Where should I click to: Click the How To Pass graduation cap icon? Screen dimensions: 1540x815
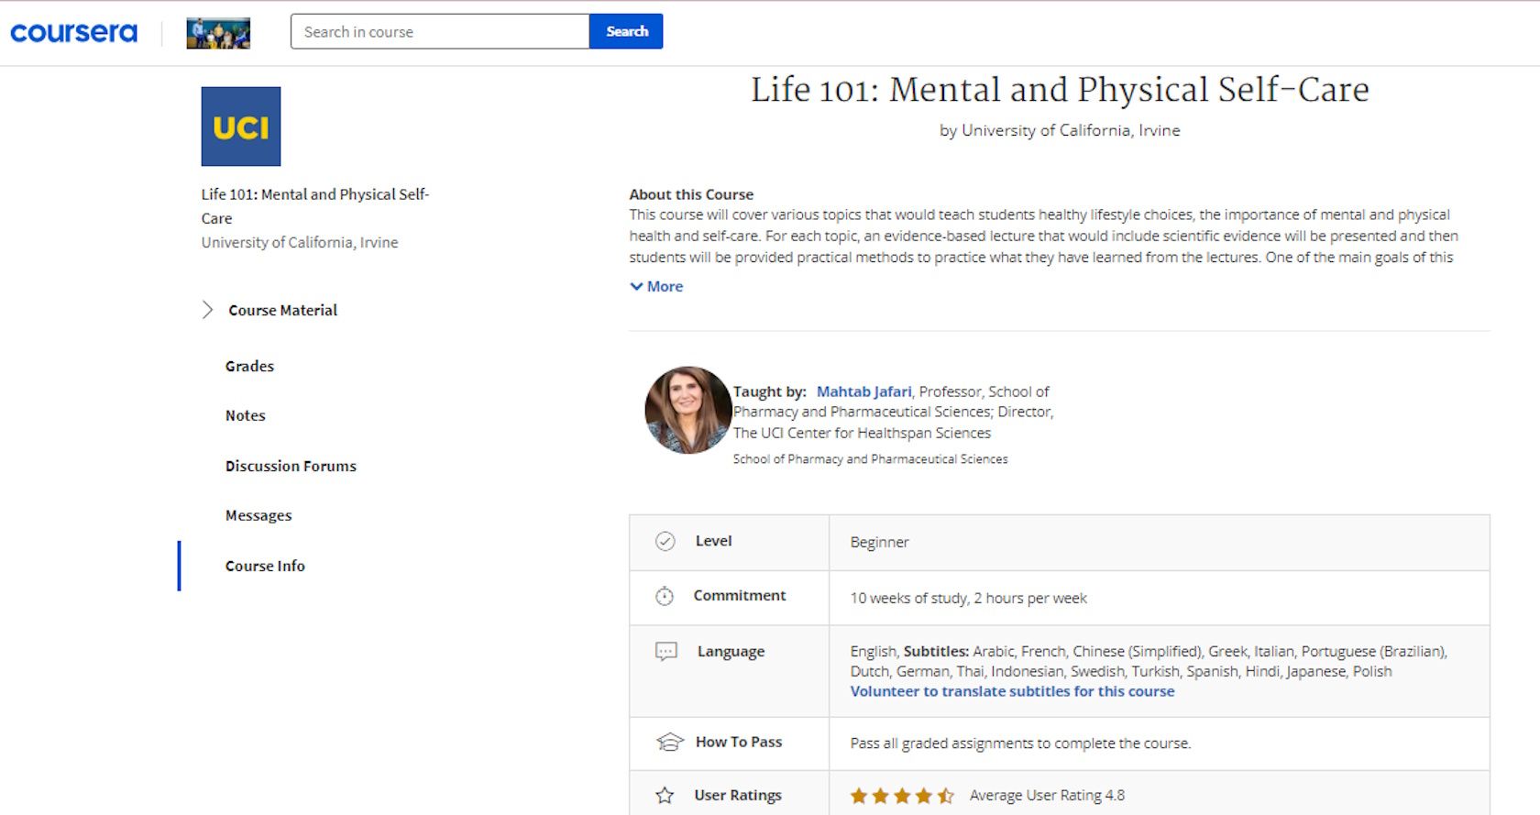[670, 742]
